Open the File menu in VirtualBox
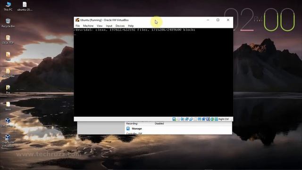Viewport: 302px width, 170px height. (x=77, y=26)
